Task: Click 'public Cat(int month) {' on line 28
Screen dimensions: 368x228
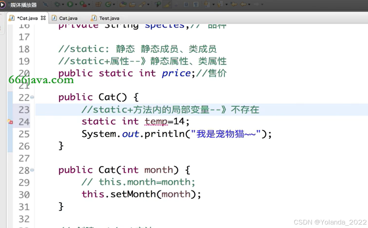Action: [x=124, y=170]
